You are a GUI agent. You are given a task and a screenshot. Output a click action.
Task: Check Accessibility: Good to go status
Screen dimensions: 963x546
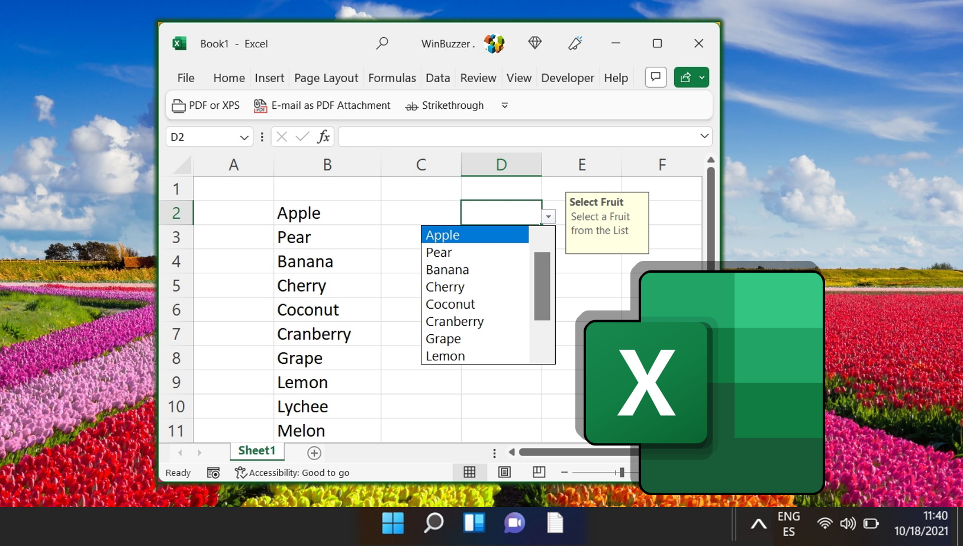click(292, 472)
